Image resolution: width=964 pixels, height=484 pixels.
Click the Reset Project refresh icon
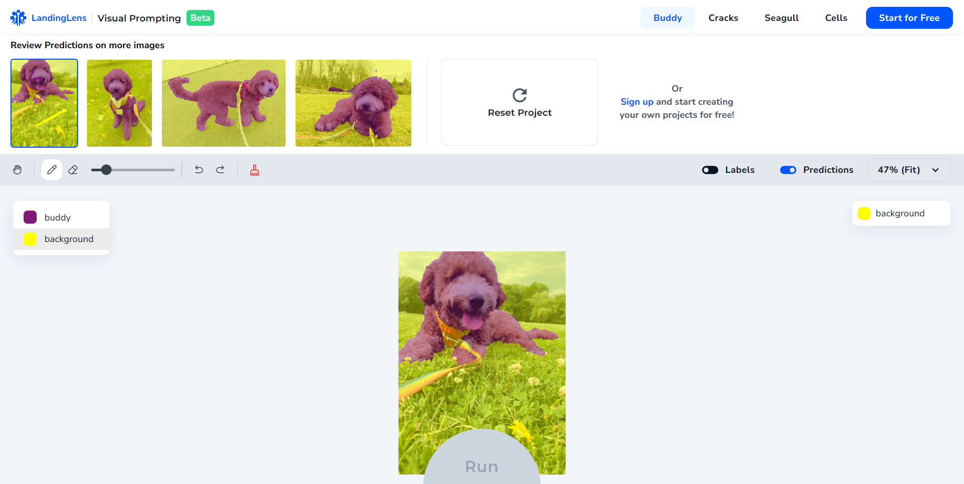click(x=520, y=95)
